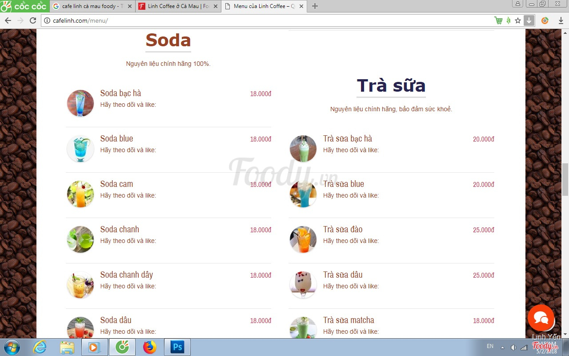Open the orange chat bubble widget
Viewport: 569px width, 356px height.
click(x=541, y=318)
